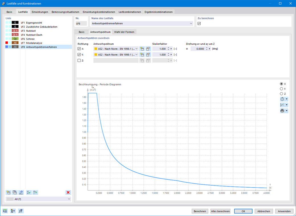Viewport: 296px width, 216px height.
Task: Select the X radio button for the diagram
Action: pyautogui.click(x=281, y=84)
